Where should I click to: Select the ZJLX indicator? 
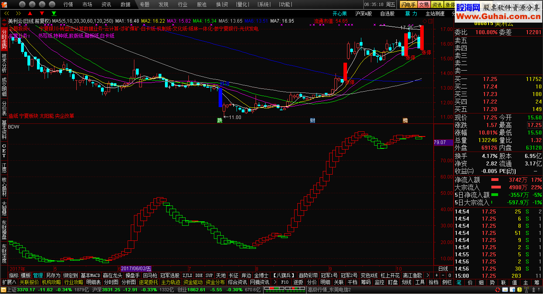click(x=187, y=275)
